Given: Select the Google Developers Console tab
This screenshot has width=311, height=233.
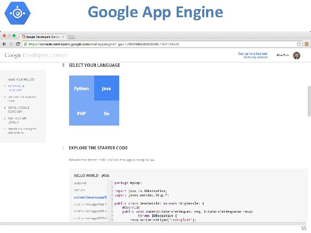Looking at the screenshot, I should coord(43,37).
